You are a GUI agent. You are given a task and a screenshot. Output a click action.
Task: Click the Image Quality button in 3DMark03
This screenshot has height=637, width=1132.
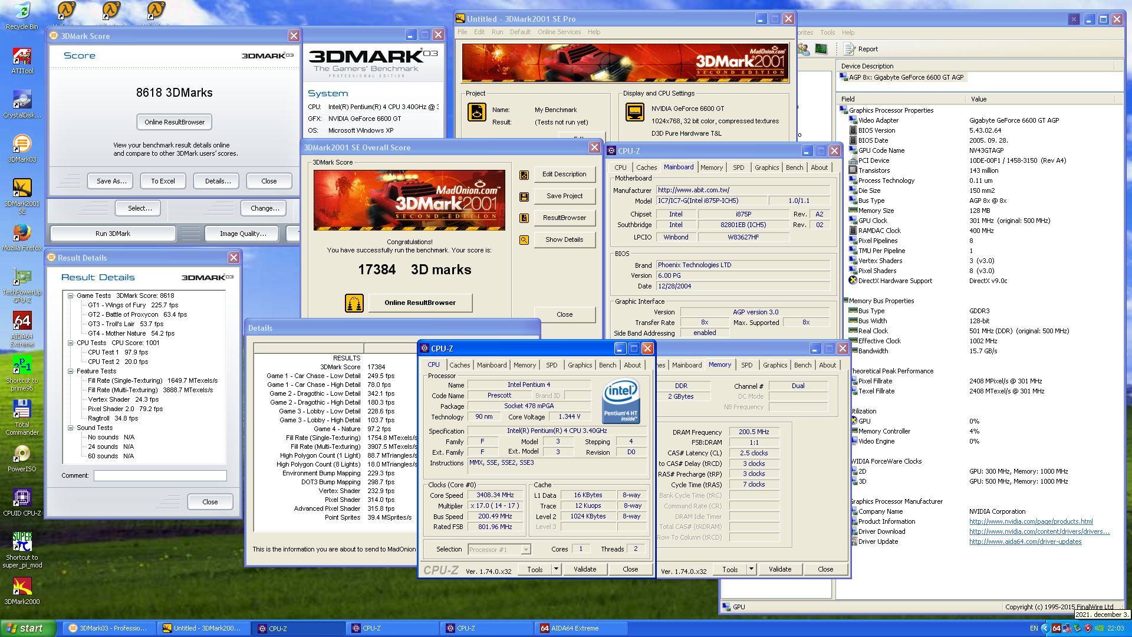pos(243,234)
